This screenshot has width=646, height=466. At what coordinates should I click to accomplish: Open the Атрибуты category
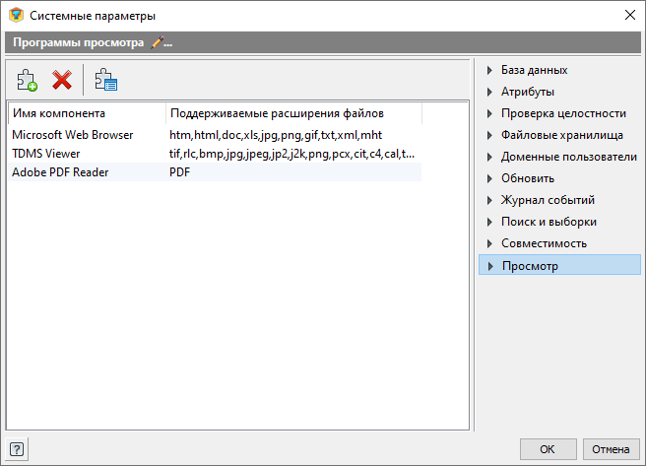[528, 92]
